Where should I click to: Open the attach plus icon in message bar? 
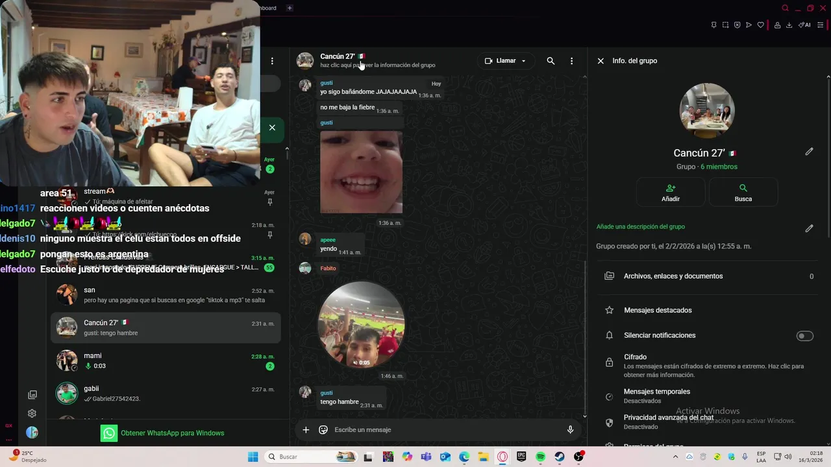click(306, 430)
